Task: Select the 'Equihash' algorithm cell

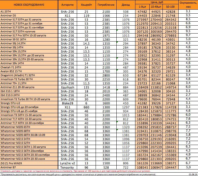Action: click(x=67, y=87)
